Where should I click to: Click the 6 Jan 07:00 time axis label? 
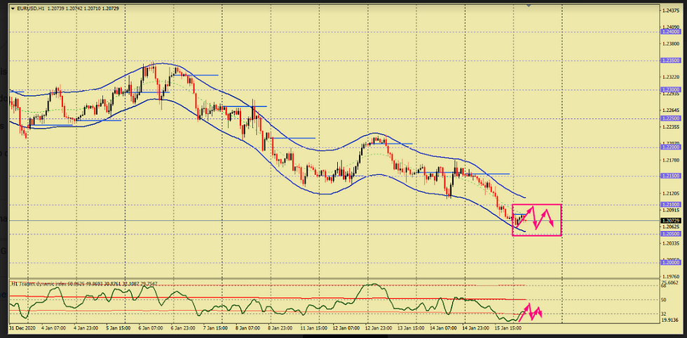point(151,328)
